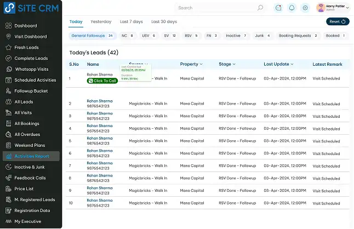Screen dimensions: 354x229
Task: Switch to the Last 30 days tab
Action: click(164, 22)
